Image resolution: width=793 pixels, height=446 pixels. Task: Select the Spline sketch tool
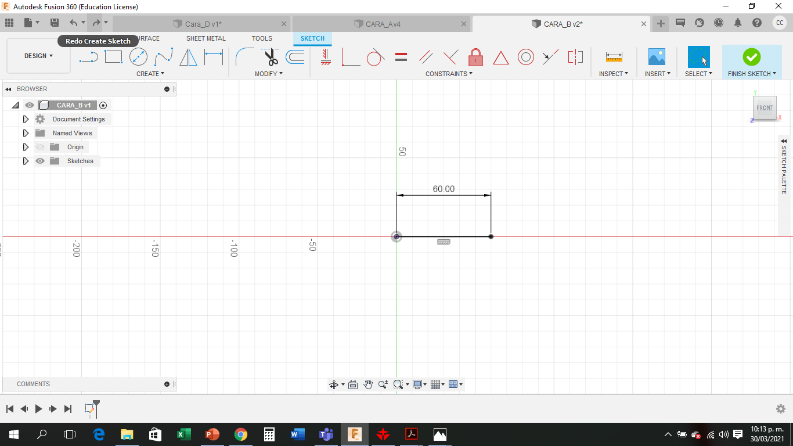[x=164, y=57]
